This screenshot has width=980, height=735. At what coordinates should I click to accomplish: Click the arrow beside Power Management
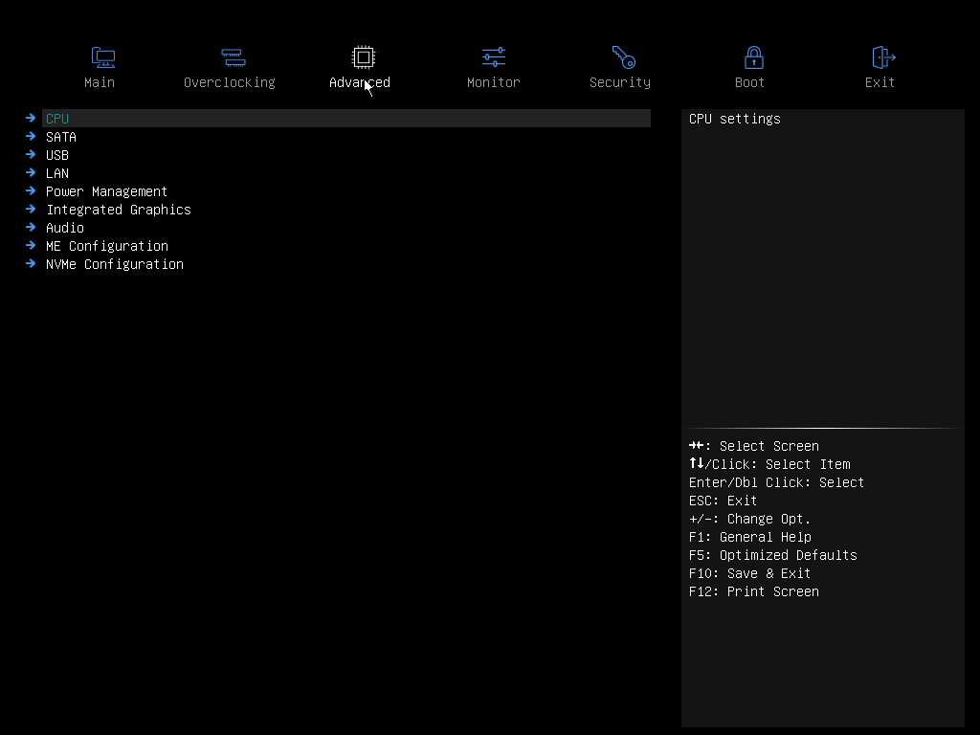pyautogui.click(x=31, y=190)
